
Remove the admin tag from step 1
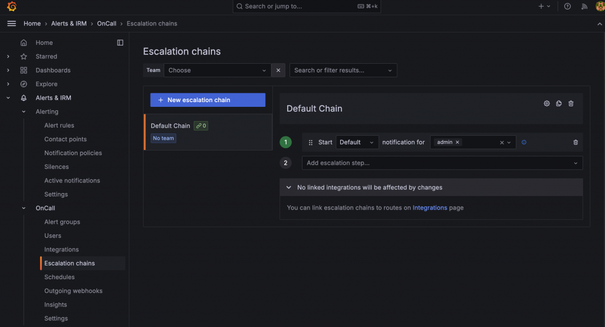pos(457,142)
